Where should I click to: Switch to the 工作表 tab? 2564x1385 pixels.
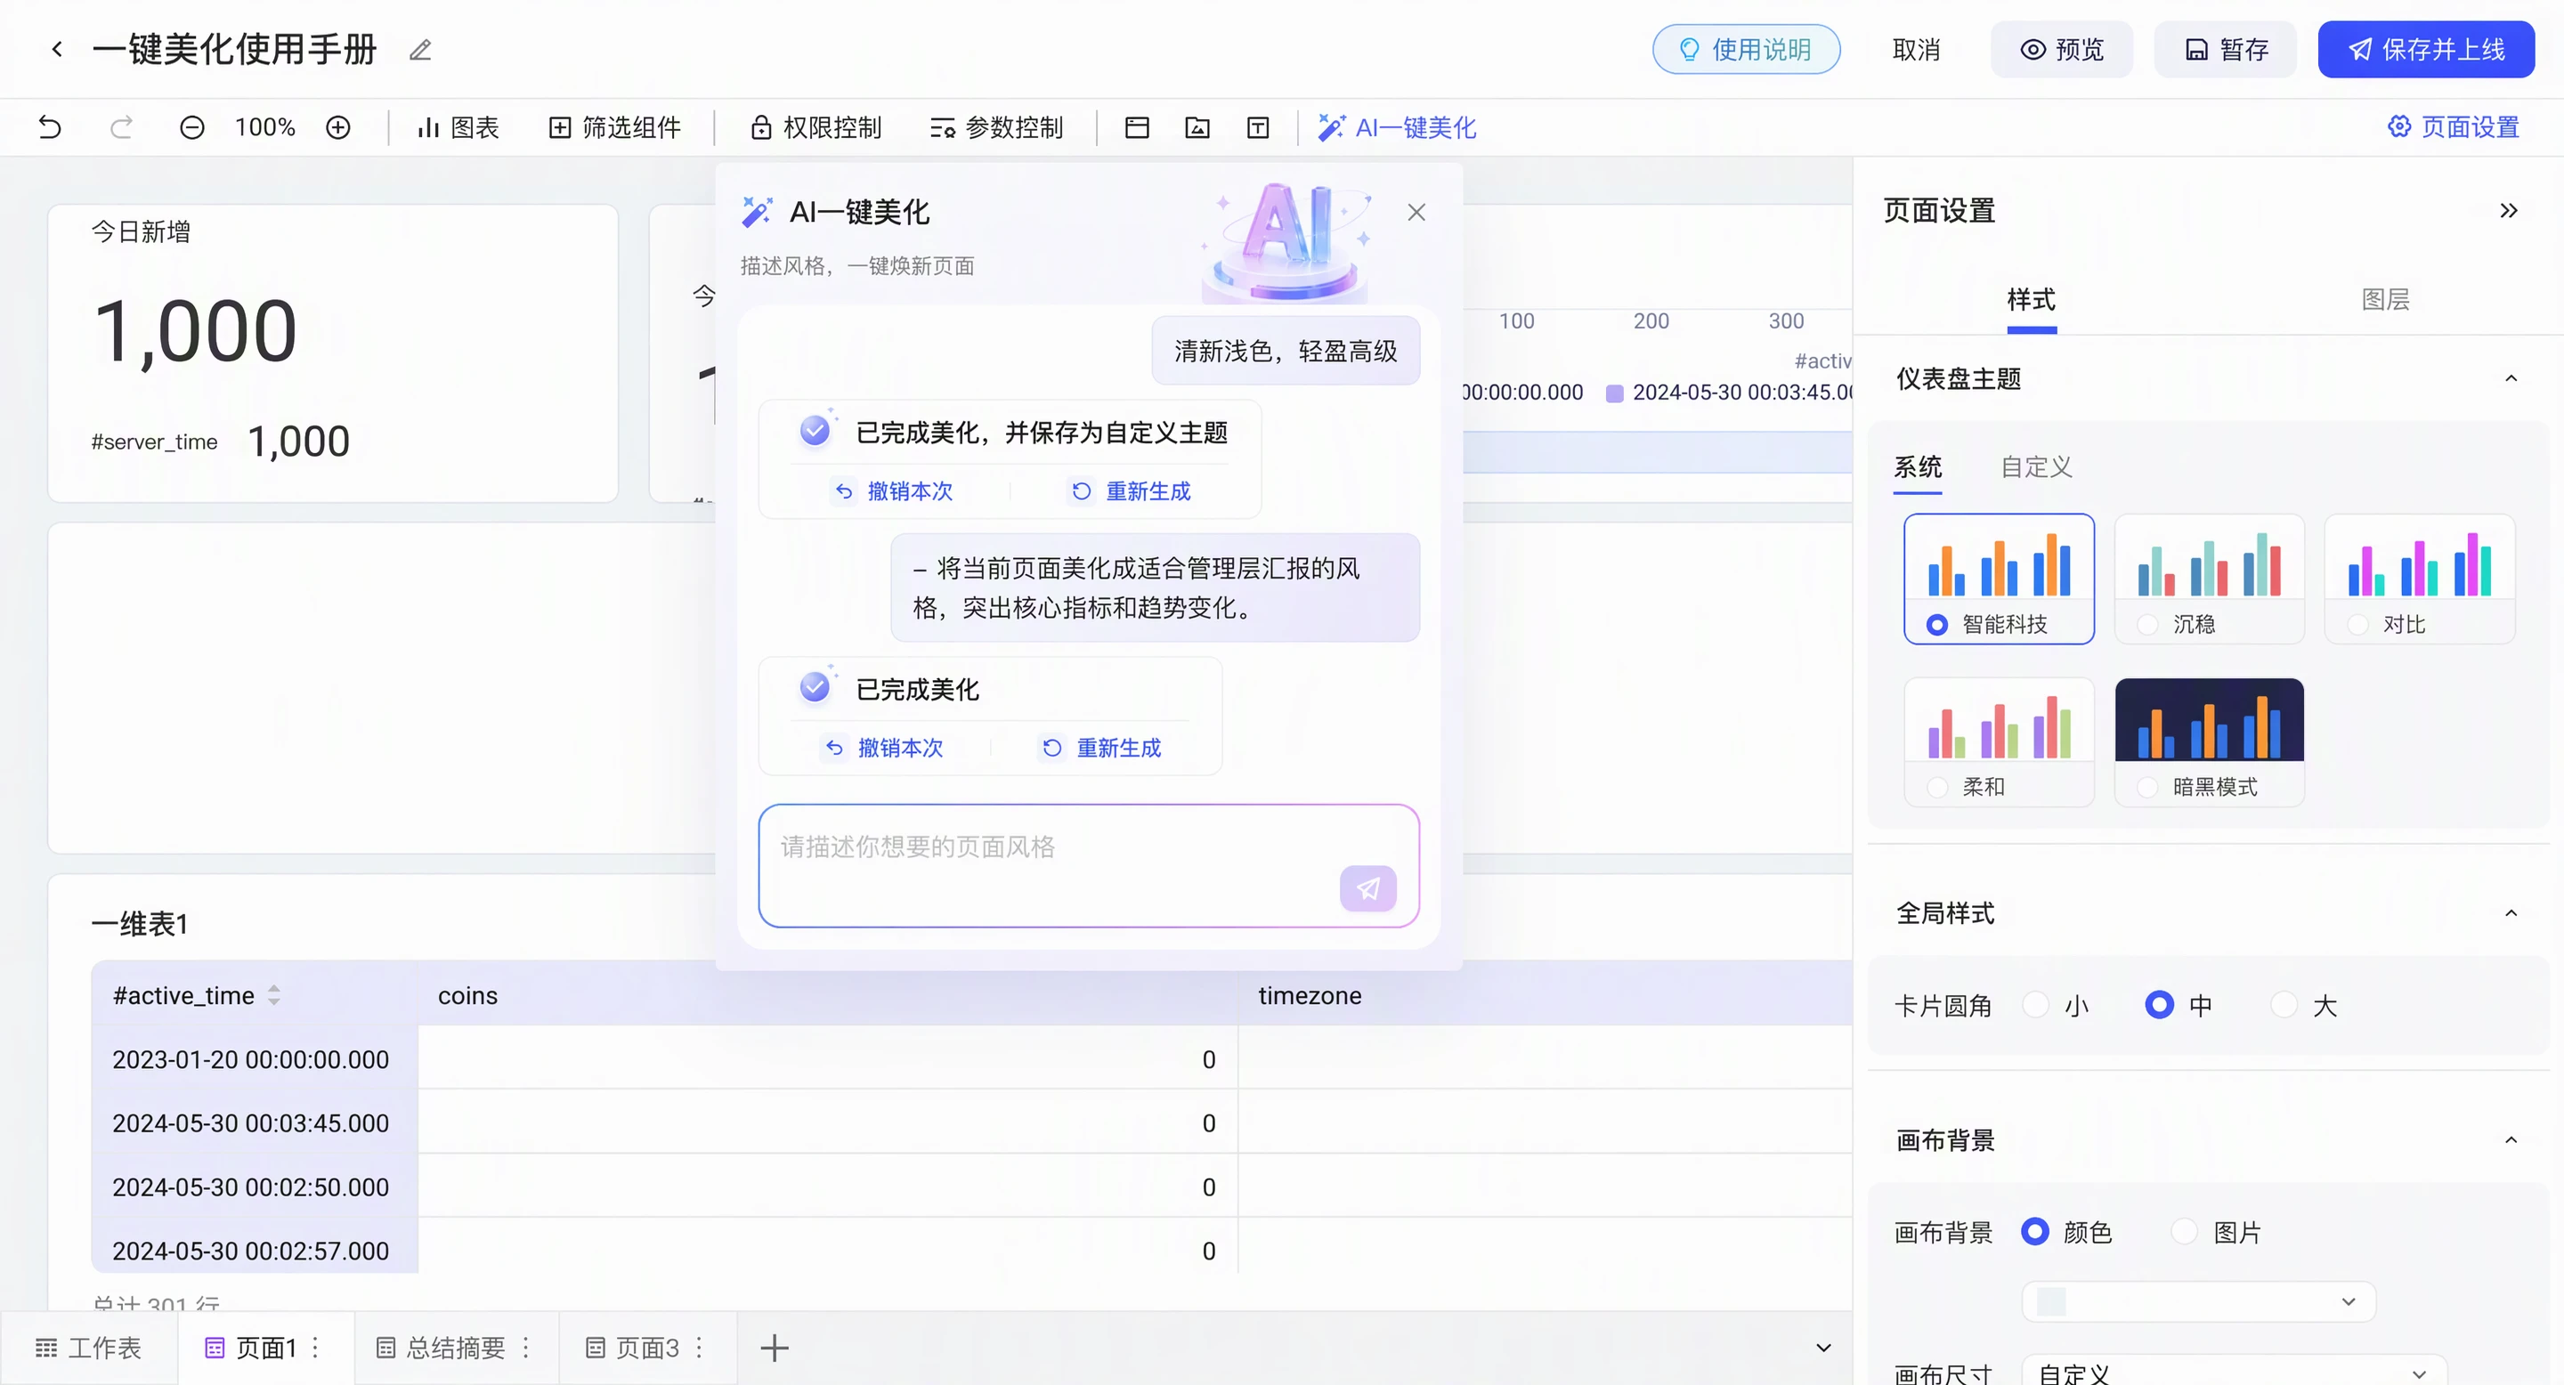pos(89,1349)
